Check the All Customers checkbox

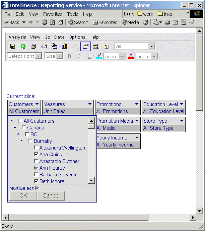20,121
